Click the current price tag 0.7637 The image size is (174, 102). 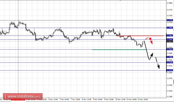point(170,41)
